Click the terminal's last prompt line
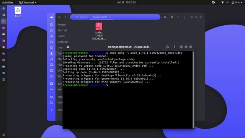 (x=85, y=85)
